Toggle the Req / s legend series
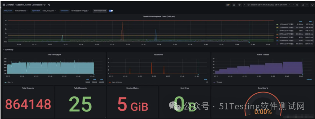315x119 pixels. click(10, 82)
